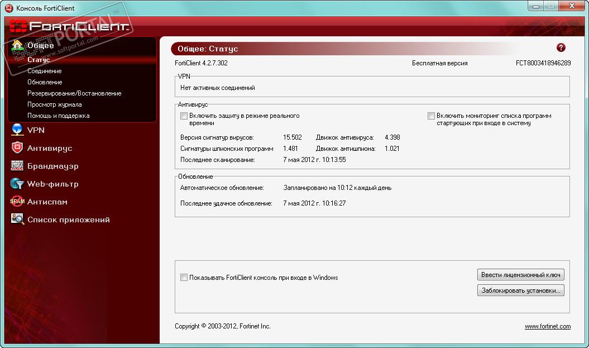Click the Fortinet copyright notice text
589x348 pixels.
tap(223, 326)
